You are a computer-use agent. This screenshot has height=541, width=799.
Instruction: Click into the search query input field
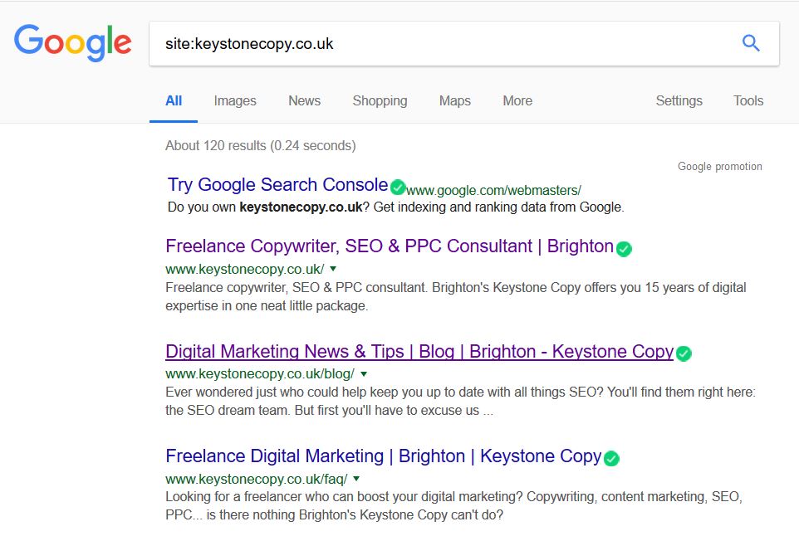432,43
